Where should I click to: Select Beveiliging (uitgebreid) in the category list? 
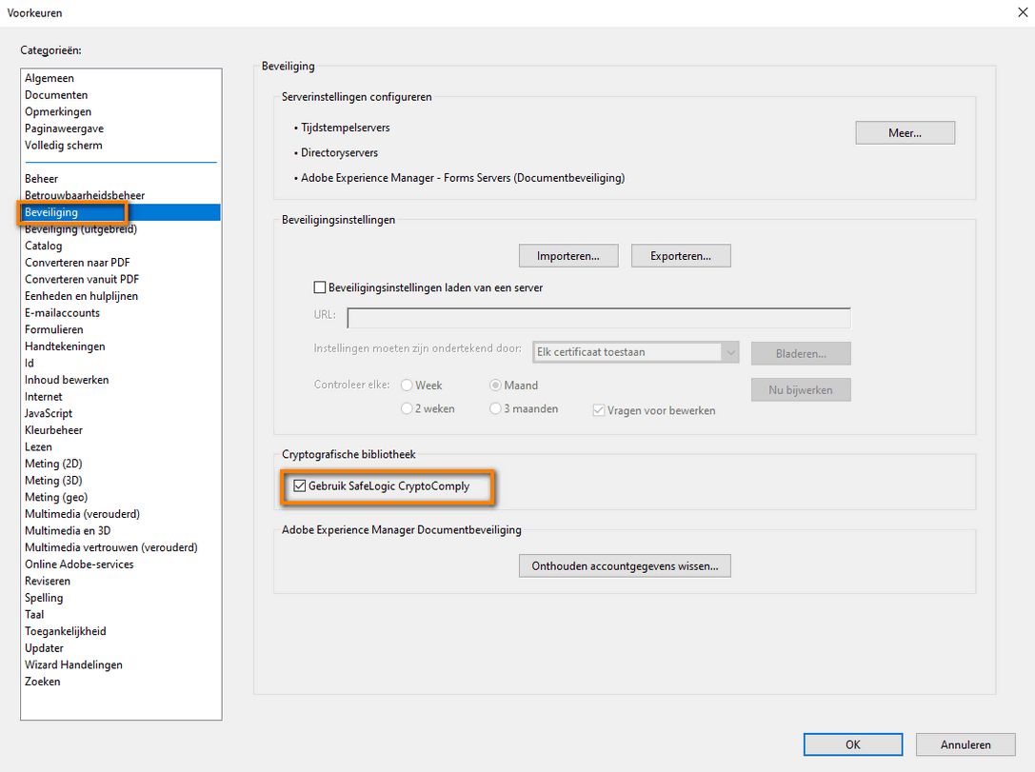(80, 228)
